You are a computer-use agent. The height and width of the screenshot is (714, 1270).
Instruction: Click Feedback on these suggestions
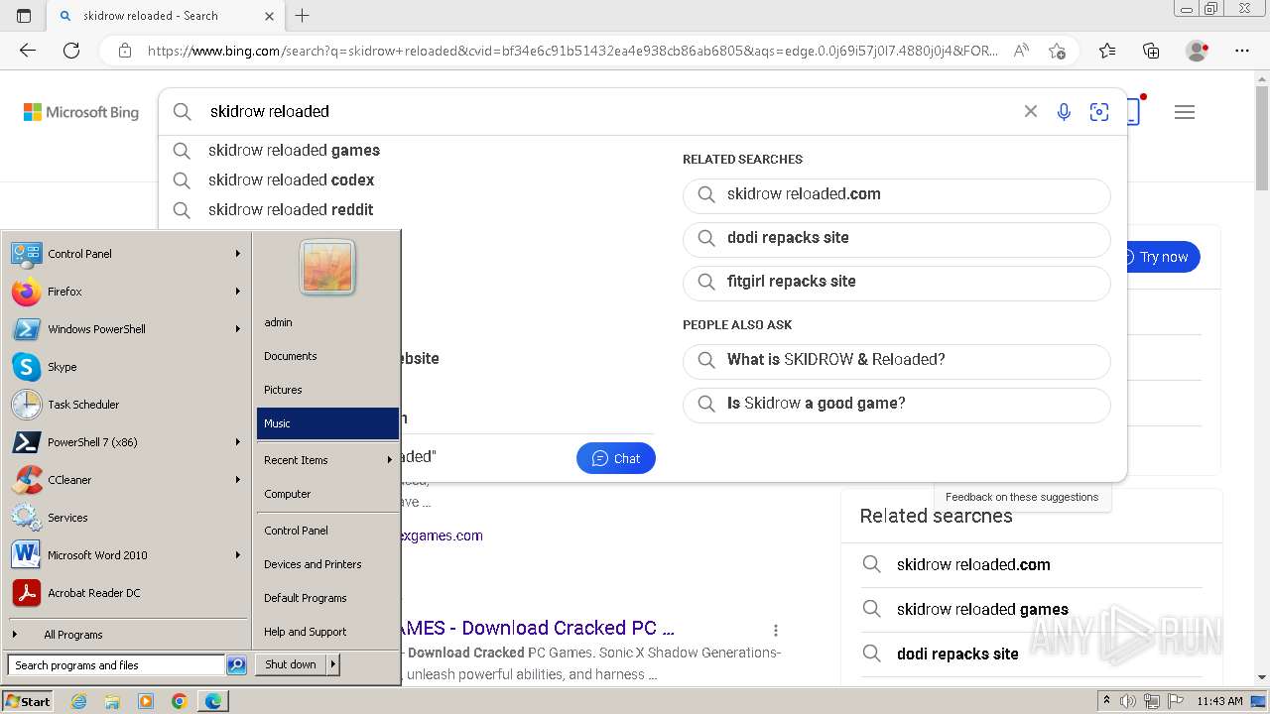point(1022,497)
